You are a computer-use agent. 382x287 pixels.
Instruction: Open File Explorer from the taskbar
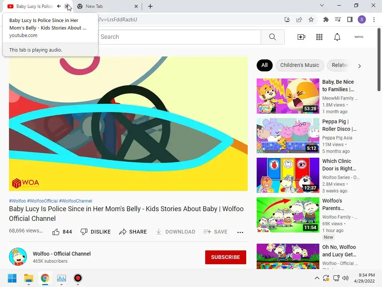tap(28, 278)
